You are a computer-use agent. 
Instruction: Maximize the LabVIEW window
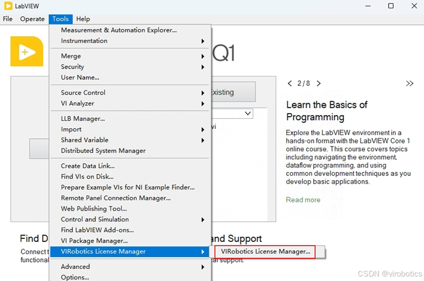click(391, 6)
